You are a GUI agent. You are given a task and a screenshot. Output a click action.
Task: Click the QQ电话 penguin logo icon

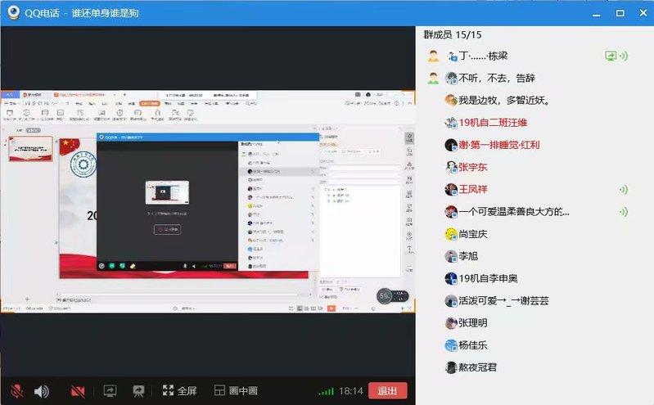click(13, 12)
